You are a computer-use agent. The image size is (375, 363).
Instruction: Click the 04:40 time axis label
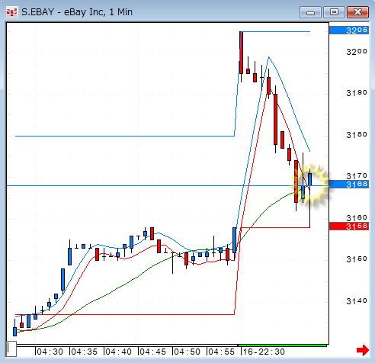118,352
